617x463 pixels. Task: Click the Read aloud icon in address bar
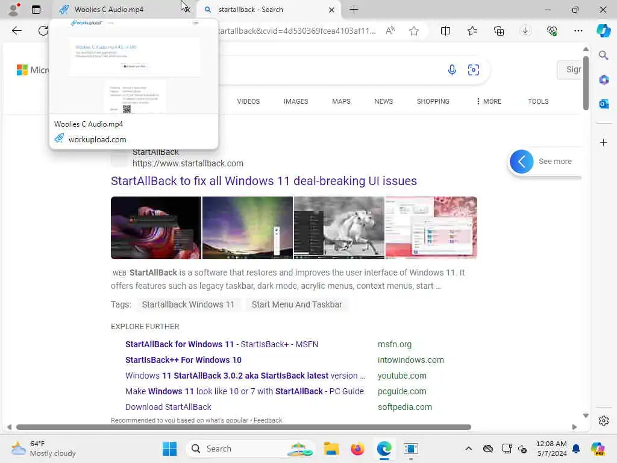click(390, 31)
